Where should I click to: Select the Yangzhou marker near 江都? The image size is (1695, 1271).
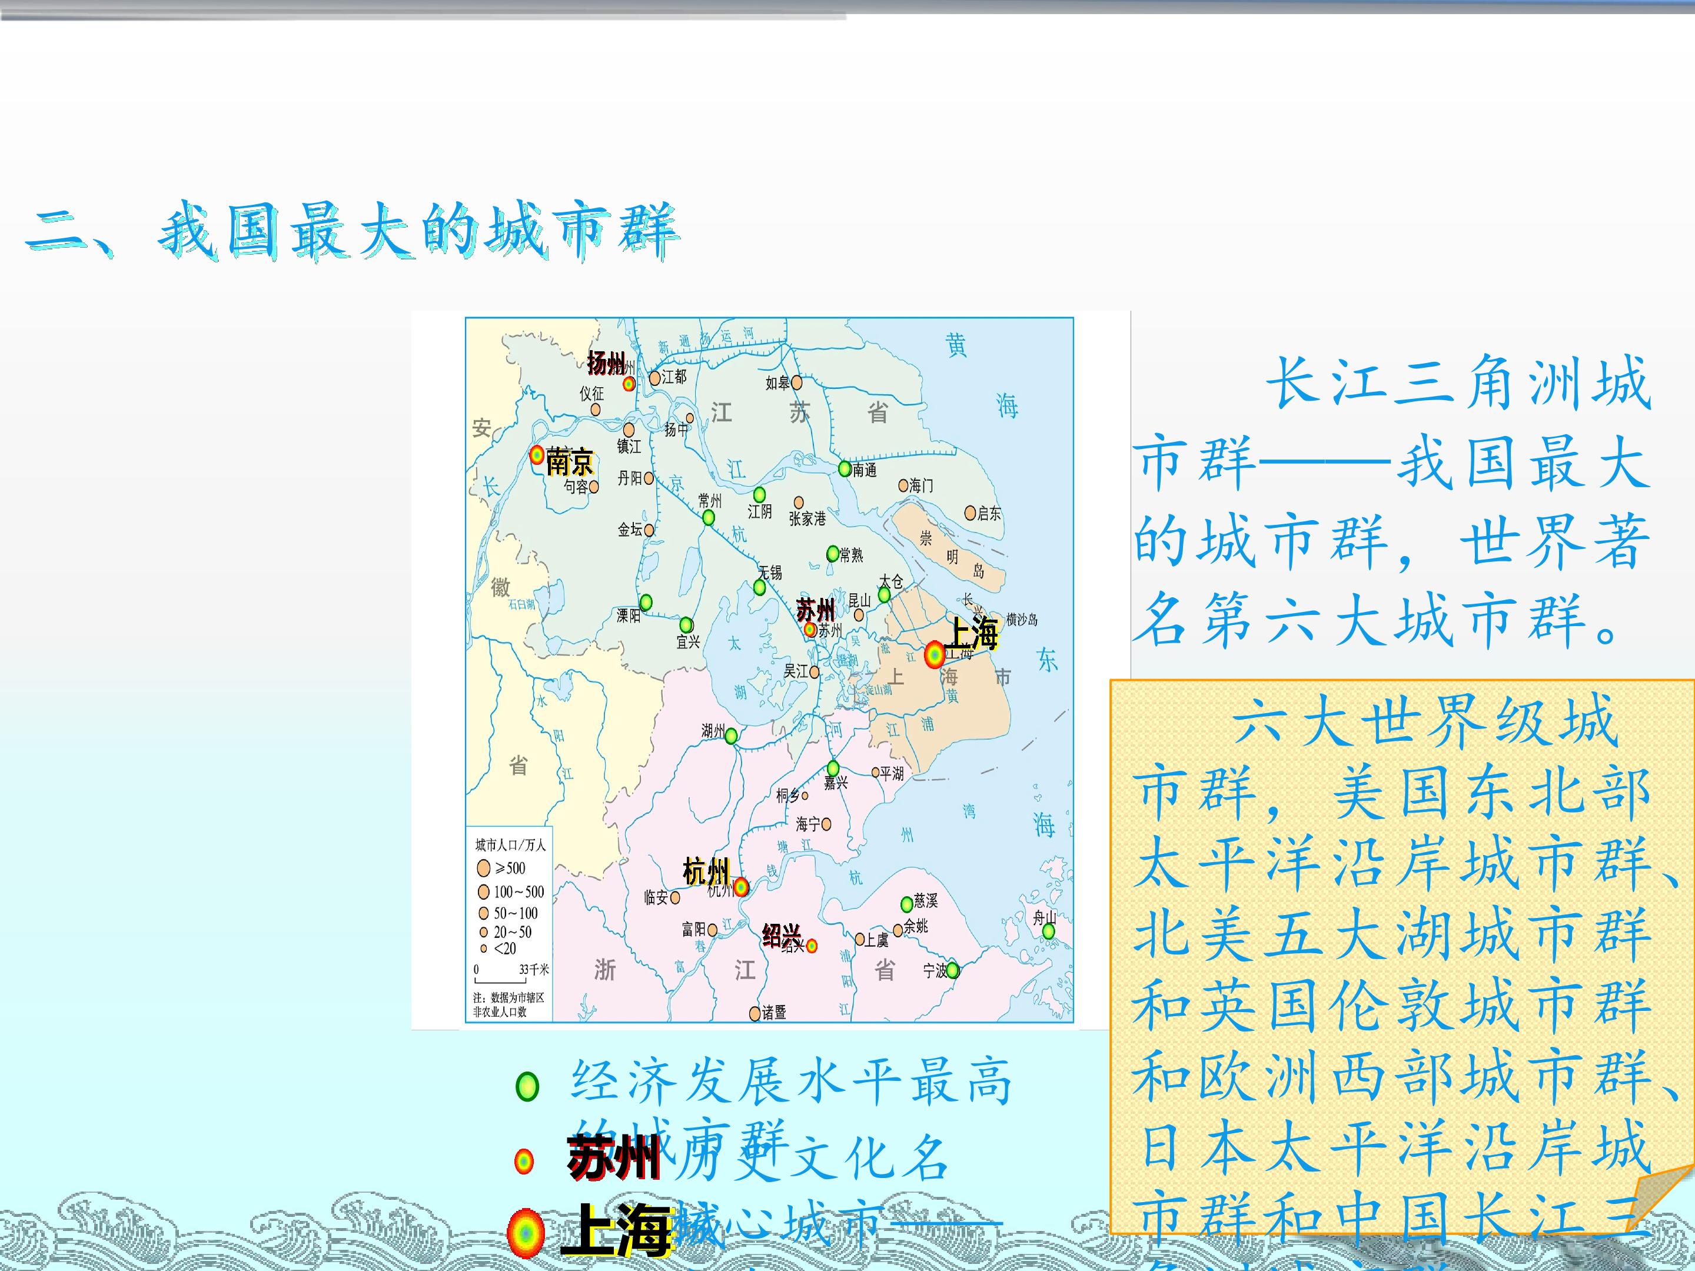point(629,384)
